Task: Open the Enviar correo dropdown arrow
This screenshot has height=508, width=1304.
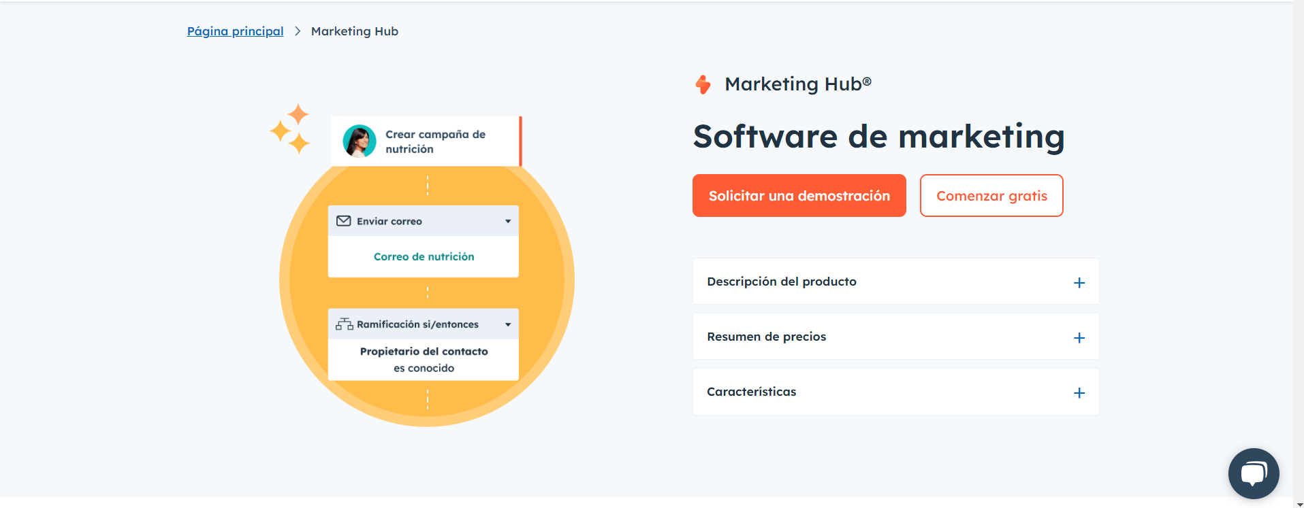Action: (x=508, y=222)
